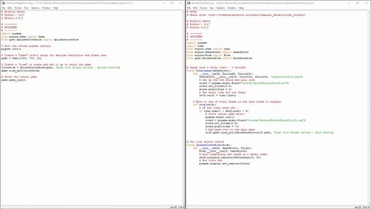Click 'game = Game(1280, 720, 30)' line
The image size is (371, 209).
(21, 58)
